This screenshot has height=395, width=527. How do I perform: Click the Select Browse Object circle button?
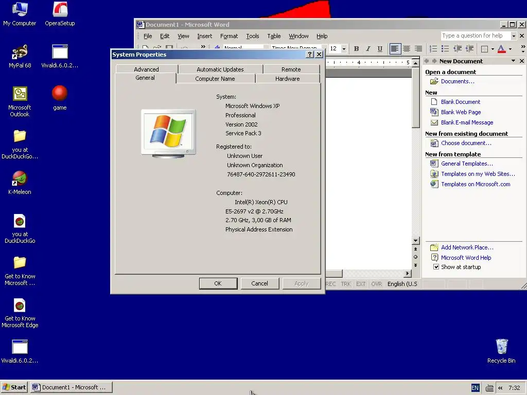point(416,257)
